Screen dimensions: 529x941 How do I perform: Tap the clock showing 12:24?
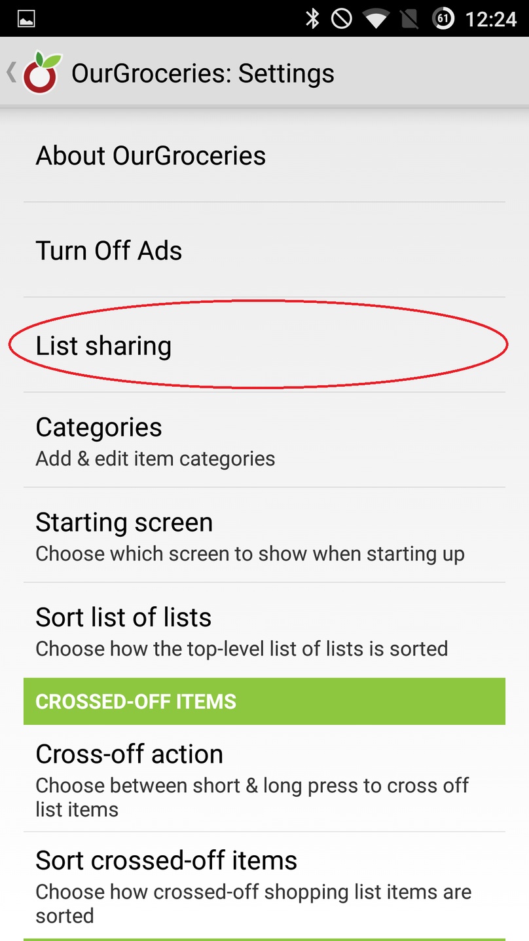point(491,20)
